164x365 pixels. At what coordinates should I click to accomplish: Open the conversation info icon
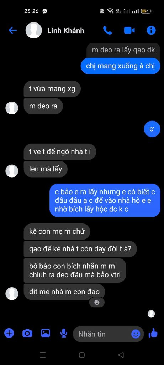click(151, 30)
